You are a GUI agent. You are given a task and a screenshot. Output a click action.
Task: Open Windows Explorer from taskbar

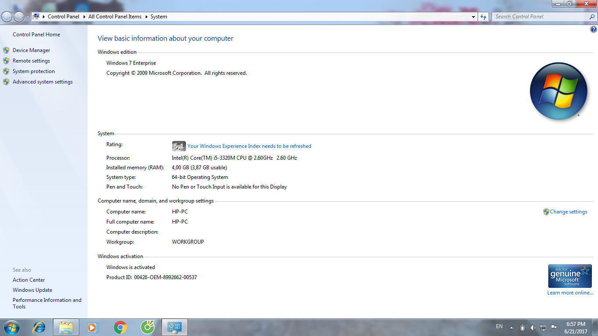(x=66, y=327)
